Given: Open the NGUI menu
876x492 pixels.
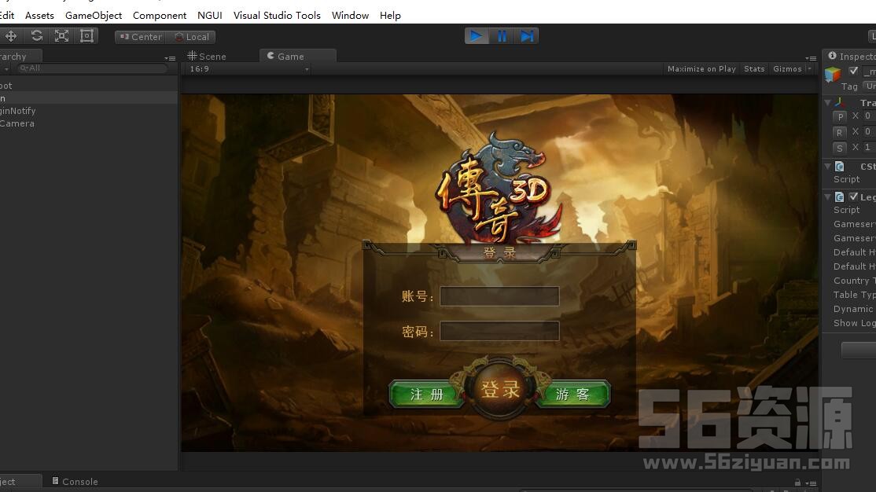Looking at the screenshot, I should point(209,15).
